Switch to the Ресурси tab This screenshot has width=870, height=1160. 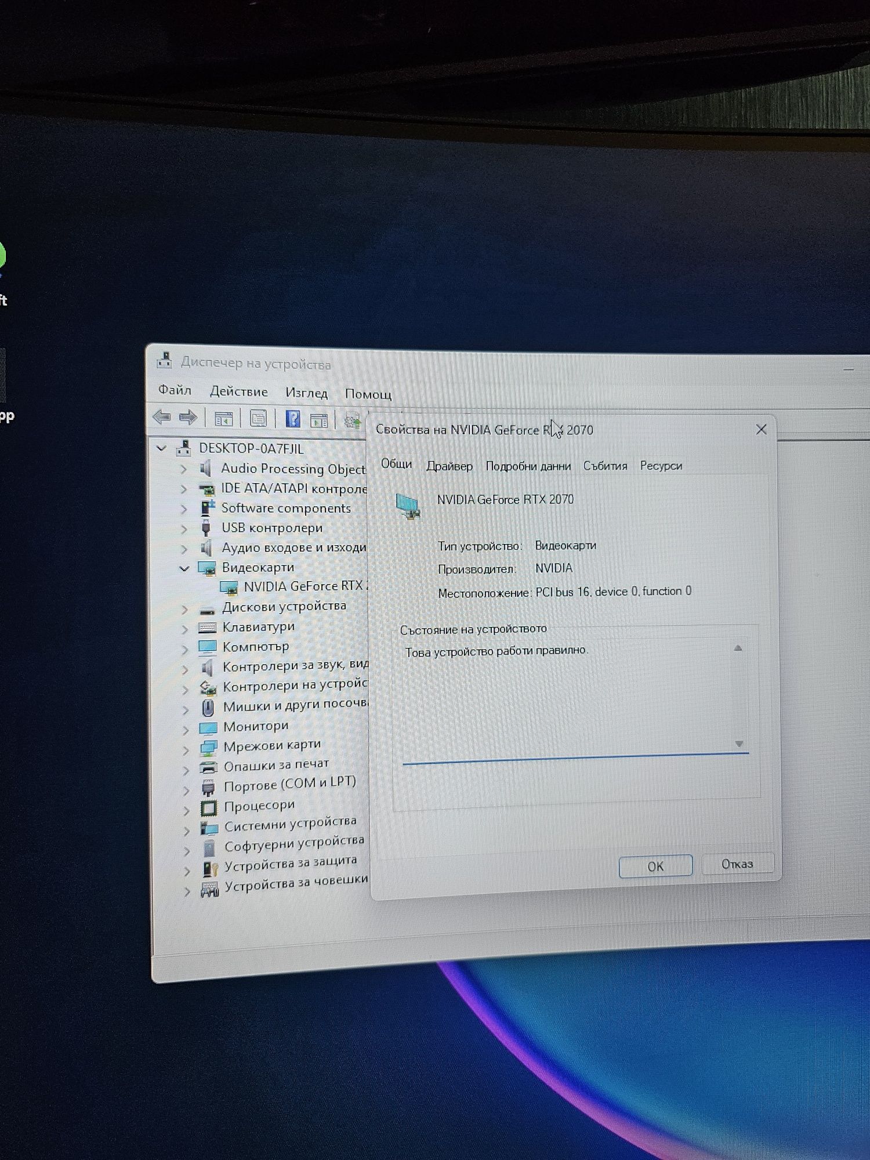point(661,466)
